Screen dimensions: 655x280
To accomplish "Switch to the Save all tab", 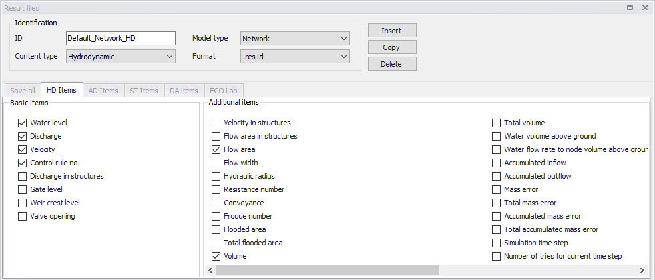I will pos(23,91).
